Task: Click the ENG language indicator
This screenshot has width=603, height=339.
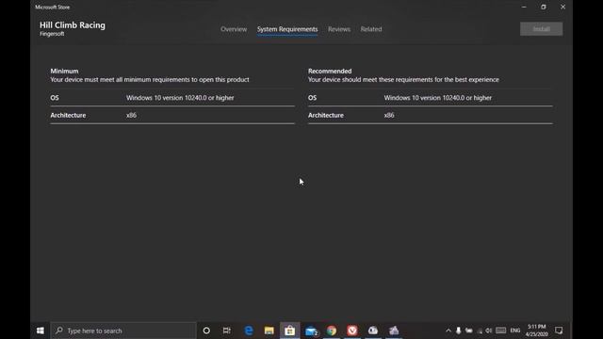Action: coord(515,331)
